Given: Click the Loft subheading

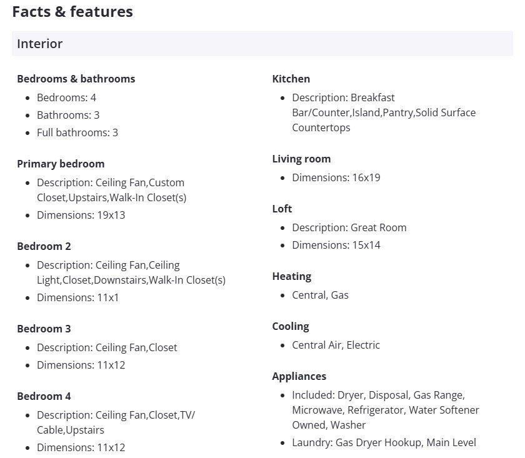Looking at the screenshot, I should coord(282,209).
